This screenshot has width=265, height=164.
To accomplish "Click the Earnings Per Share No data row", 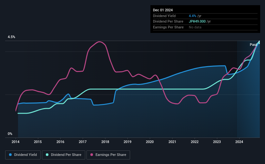I will tap(205, 27).
